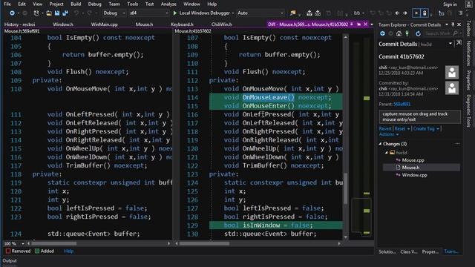This screenshot has height=267, width=475.
Task: Open the Debug configuration dropdown
Action: [x=114, y=13]
